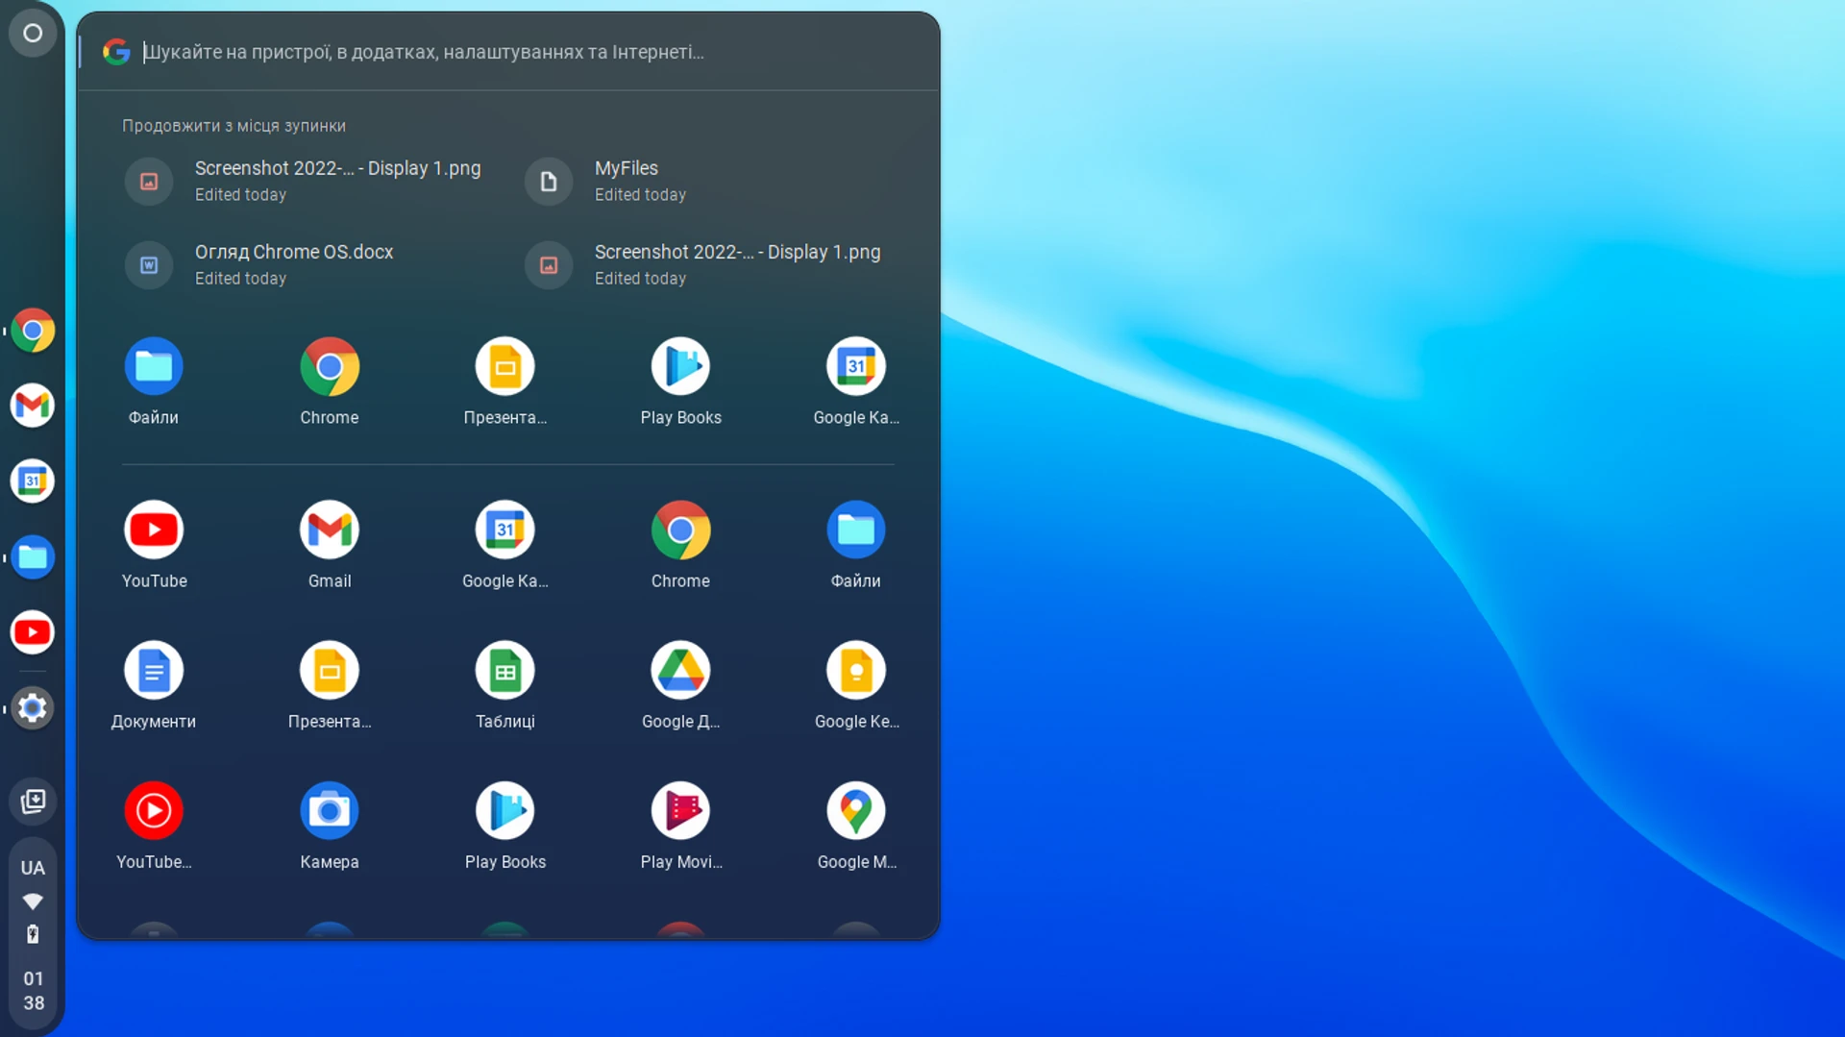Open the Документи app
Screen dimensions: 1845x1037
click(154, 670)
